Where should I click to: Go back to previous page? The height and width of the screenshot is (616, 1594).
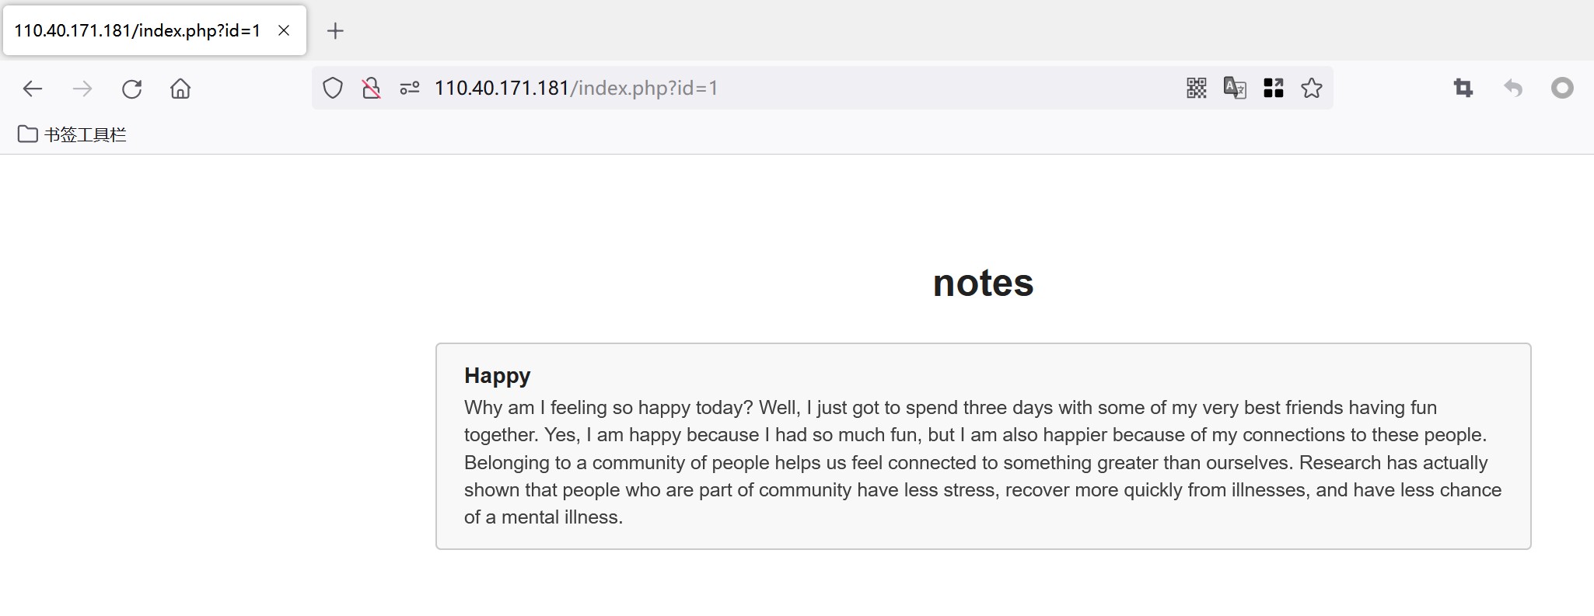[x=33, y=89]
